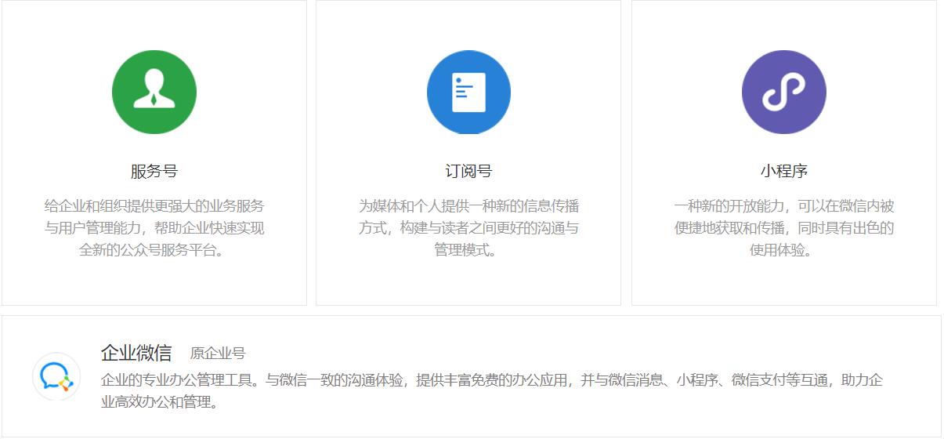Click the 原企业号 label
Screen dimensions: 944x439
click(x=218, y=354)
